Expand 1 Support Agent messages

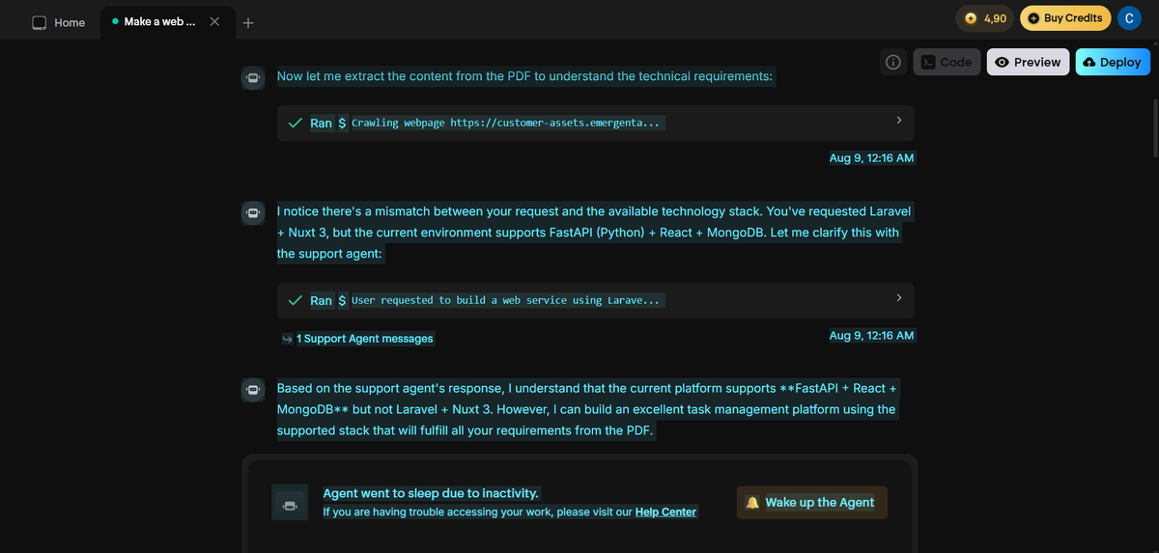tap(357, 339)
